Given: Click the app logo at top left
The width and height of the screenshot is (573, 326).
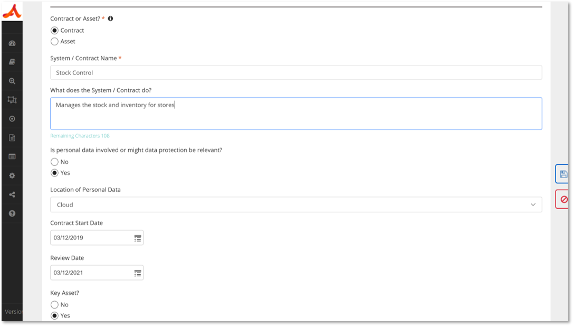Looking at the screenshot, I should point(12,11).
